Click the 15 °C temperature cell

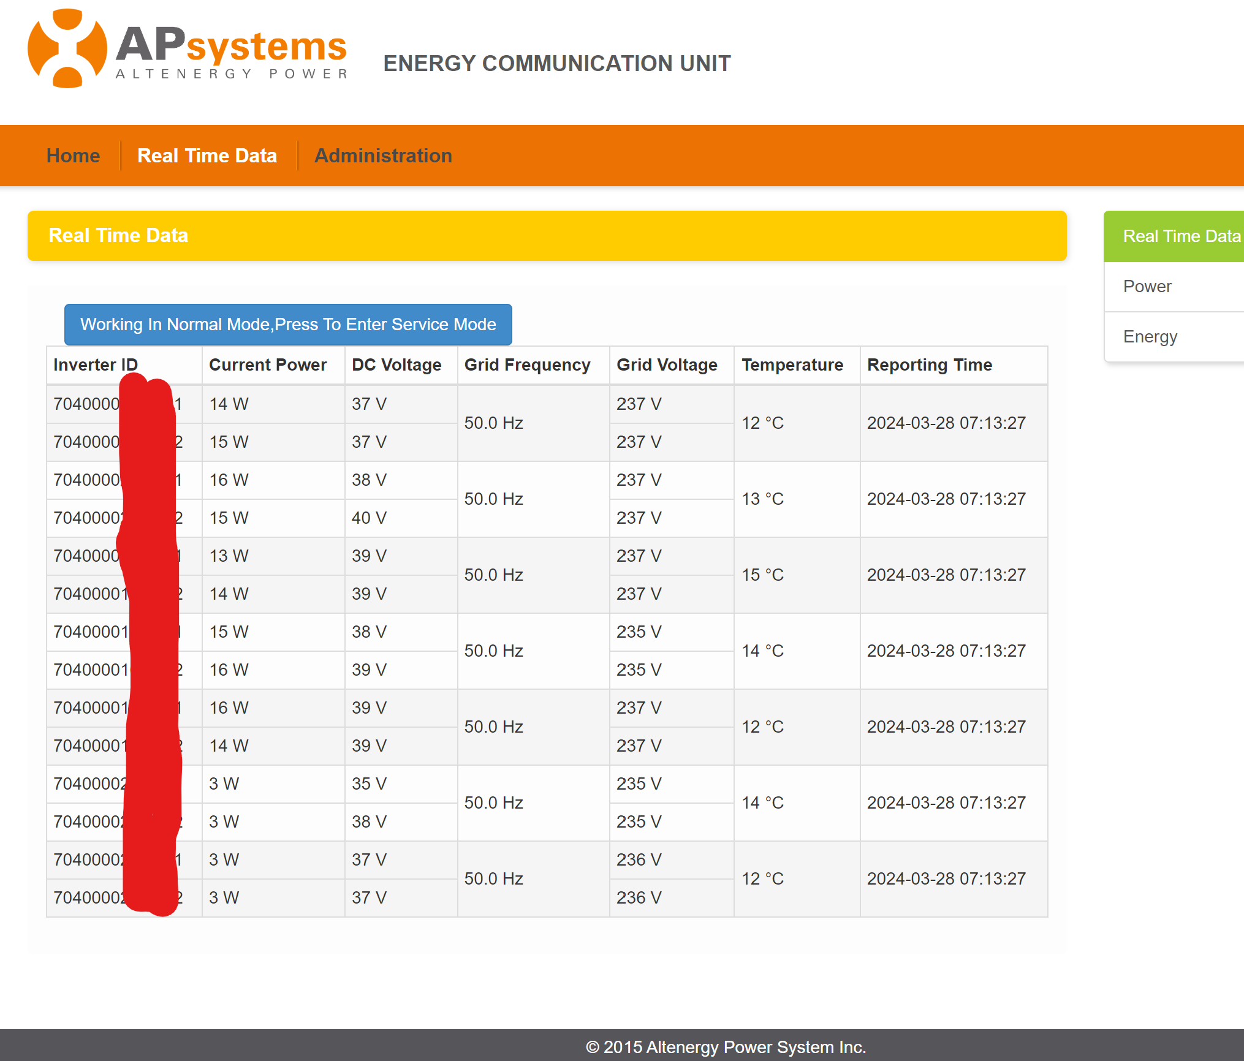click(x=762, y=575)
